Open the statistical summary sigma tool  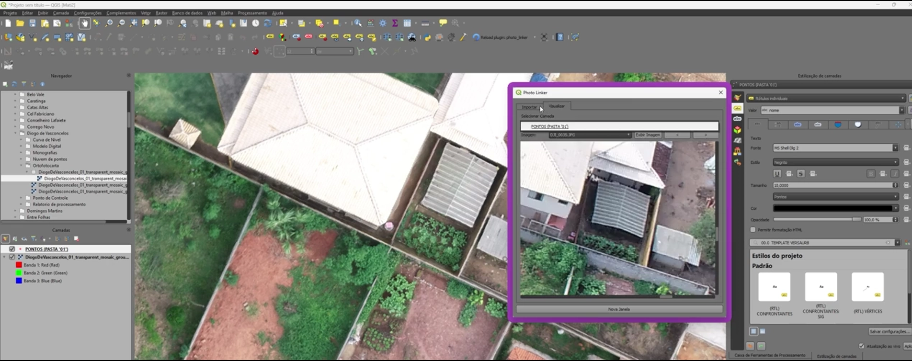395,23
